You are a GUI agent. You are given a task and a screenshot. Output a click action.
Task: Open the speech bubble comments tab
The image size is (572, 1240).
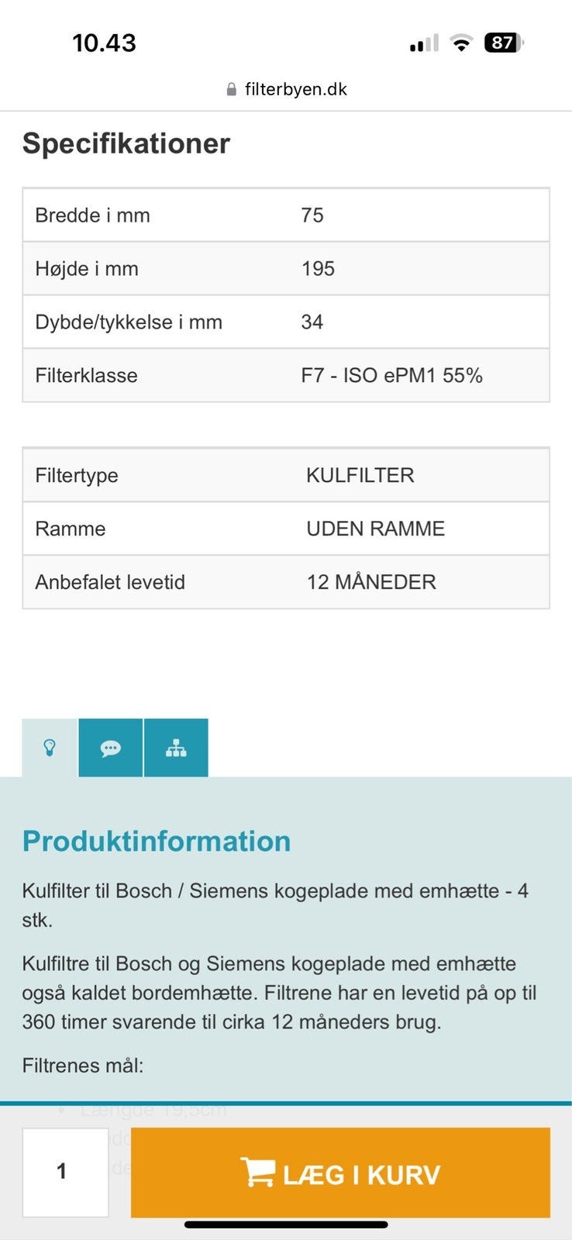111,747
